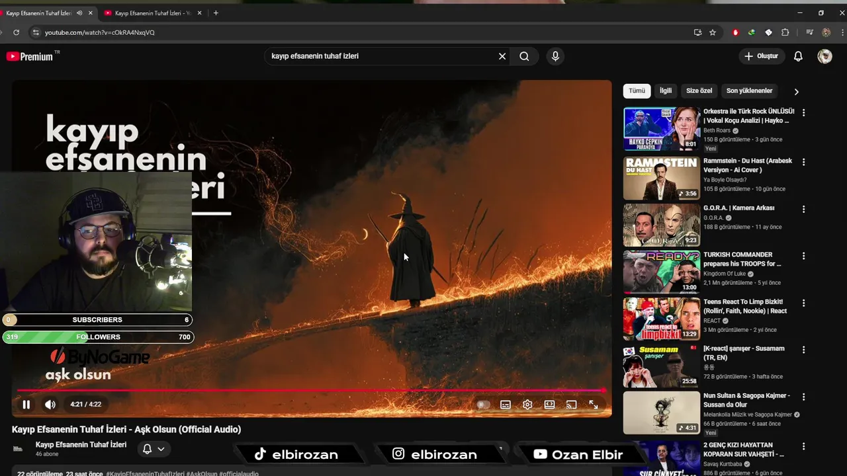Open the Oluştur create button
The width and height of the screenshot is (847, 476).
[x=761, y=56]
